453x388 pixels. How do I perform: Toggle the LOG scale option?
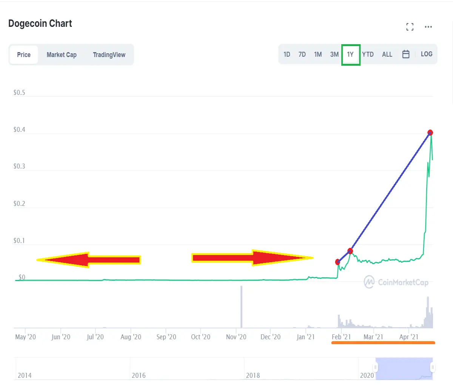pyautogui.click(x=427, y=54)
